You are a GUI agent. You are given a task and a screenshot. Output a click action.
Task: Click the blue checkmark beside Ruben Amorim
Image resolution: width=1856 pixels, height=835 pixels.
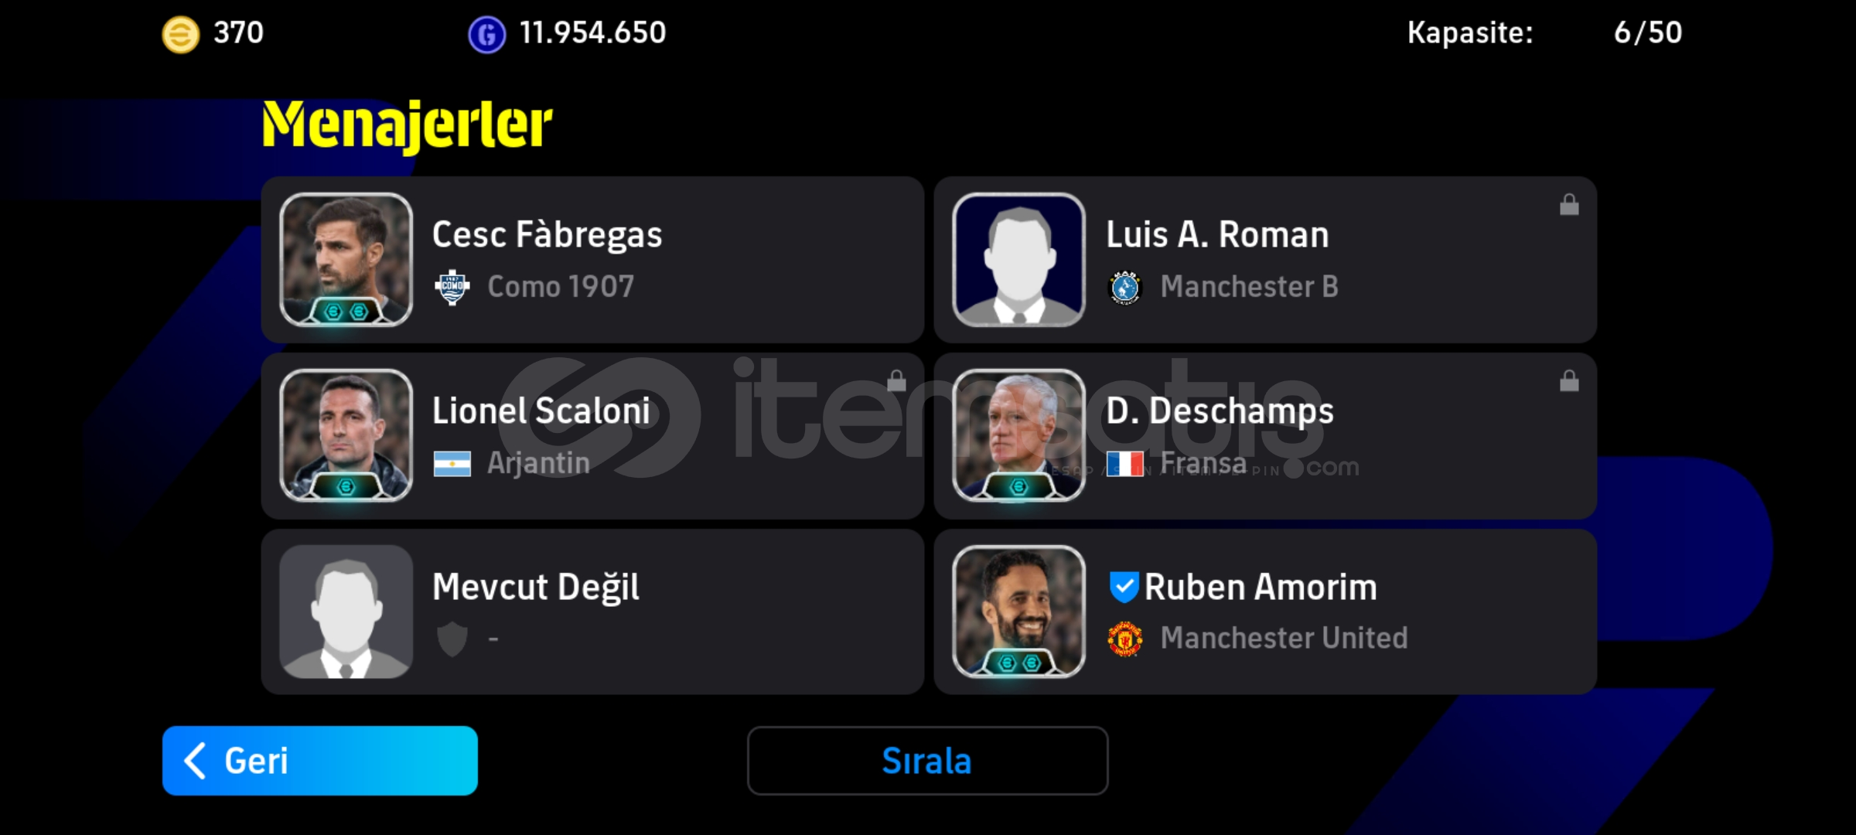point(1124,587)
